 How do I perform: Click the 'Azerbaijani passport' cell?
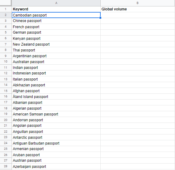56,166
